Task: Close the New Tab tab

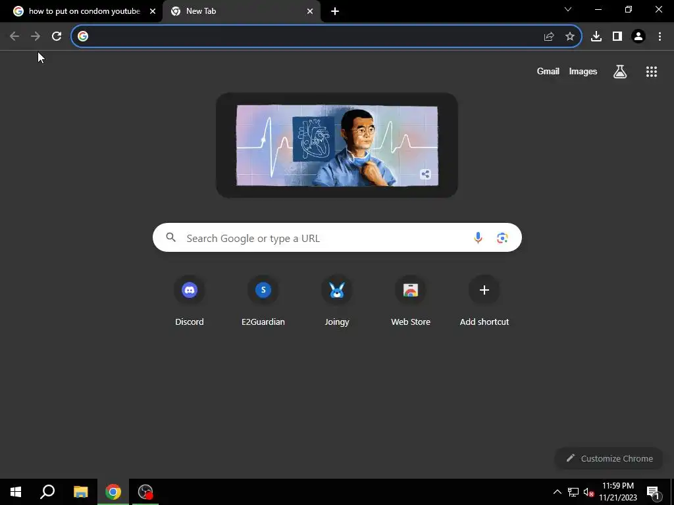Action: tap(310, 11)
